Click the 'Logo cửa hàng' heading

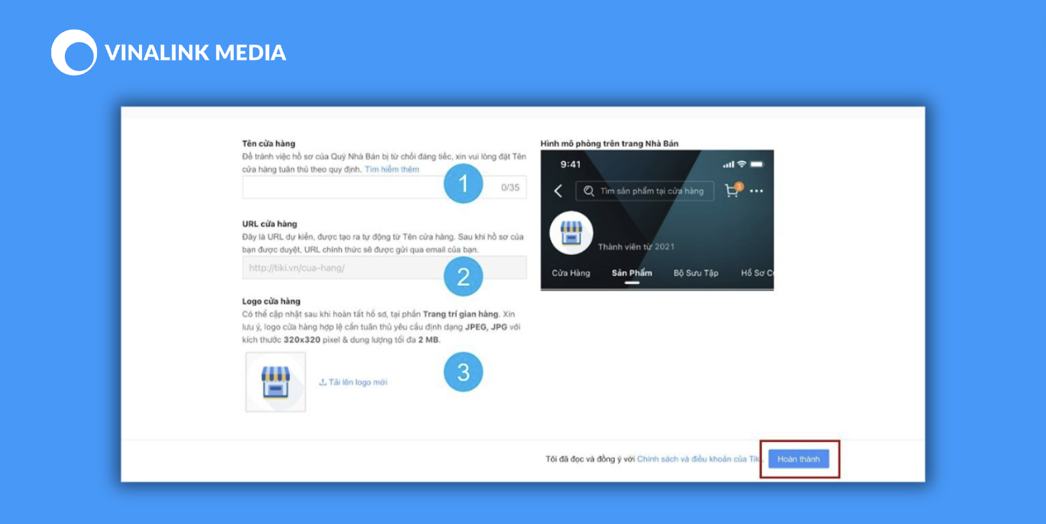pos(271,302)
